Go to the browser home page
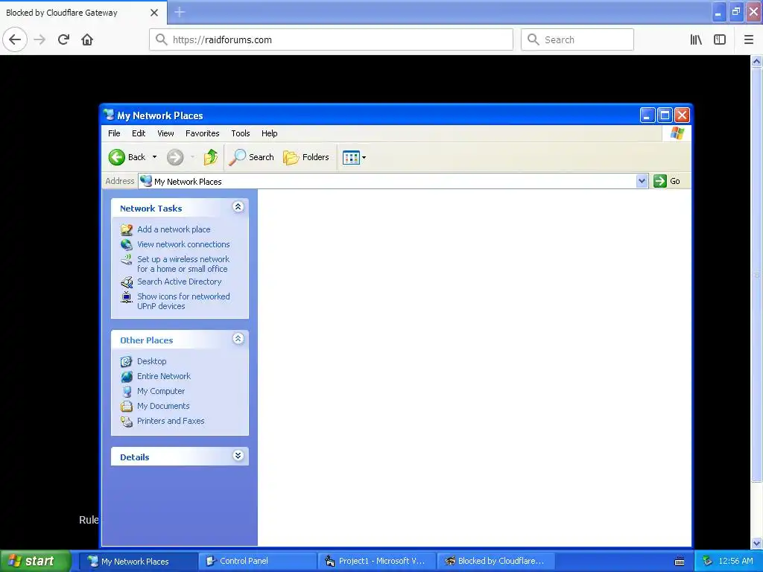 point(87,39)
